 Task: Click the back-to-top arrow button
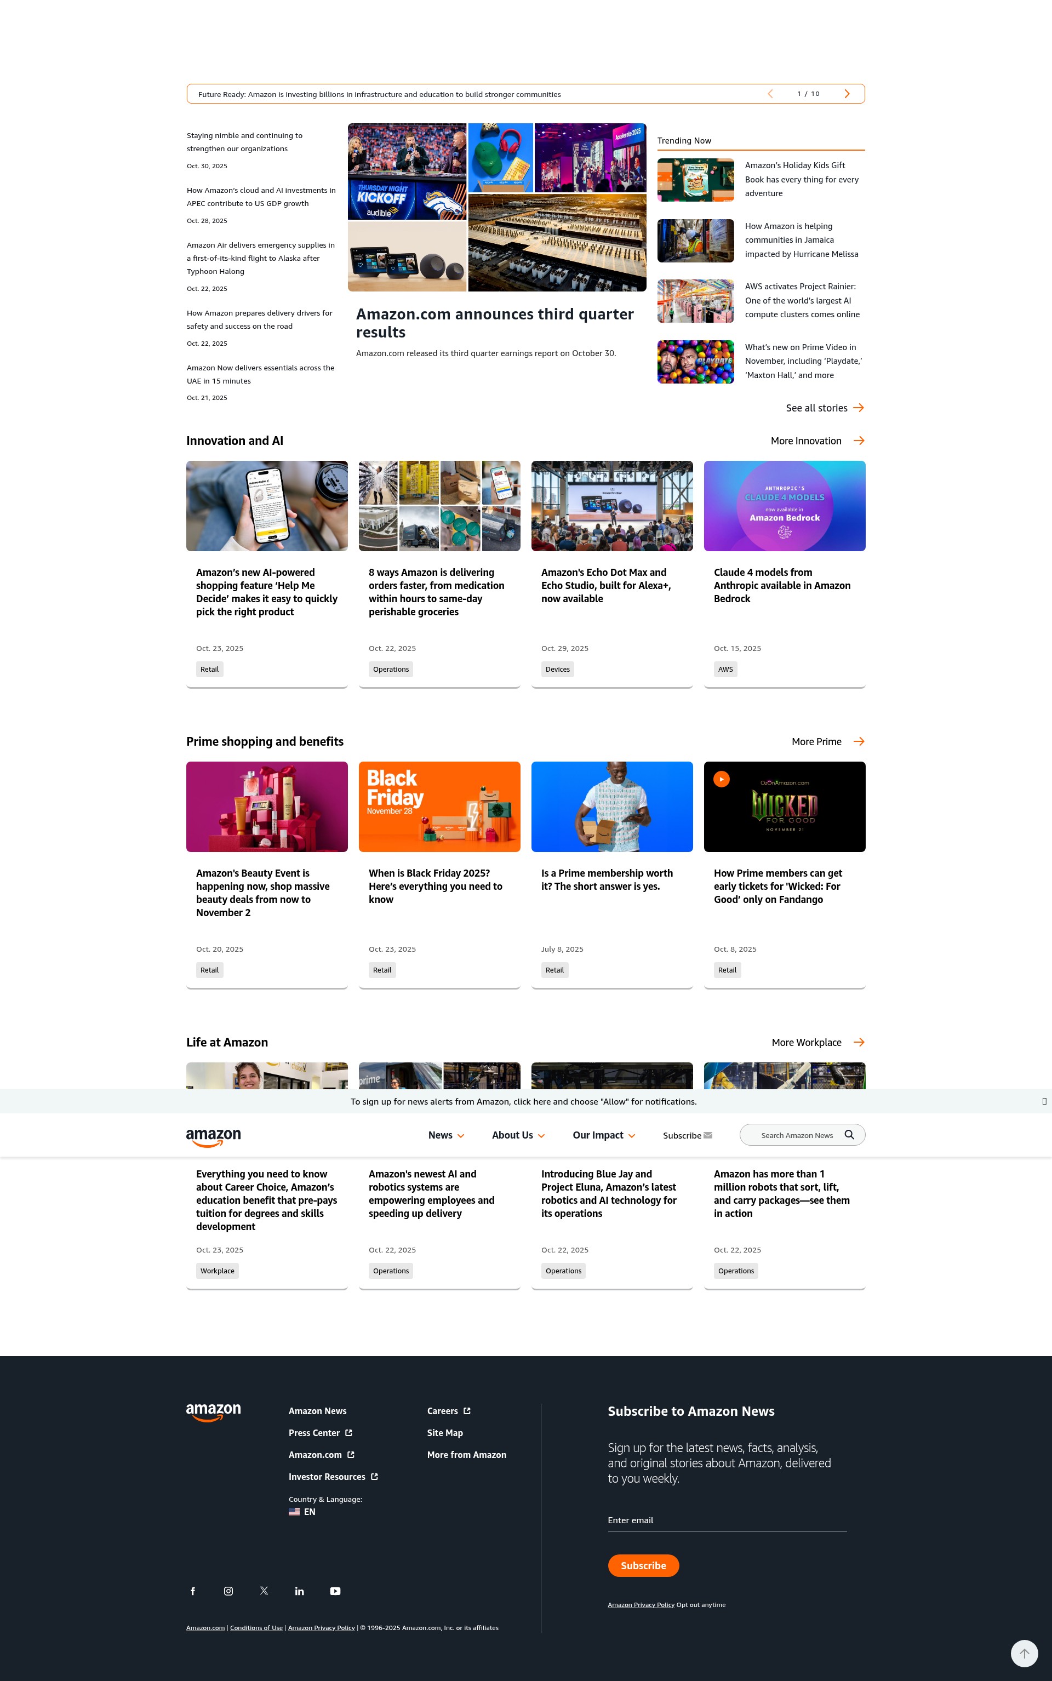1024,1653
